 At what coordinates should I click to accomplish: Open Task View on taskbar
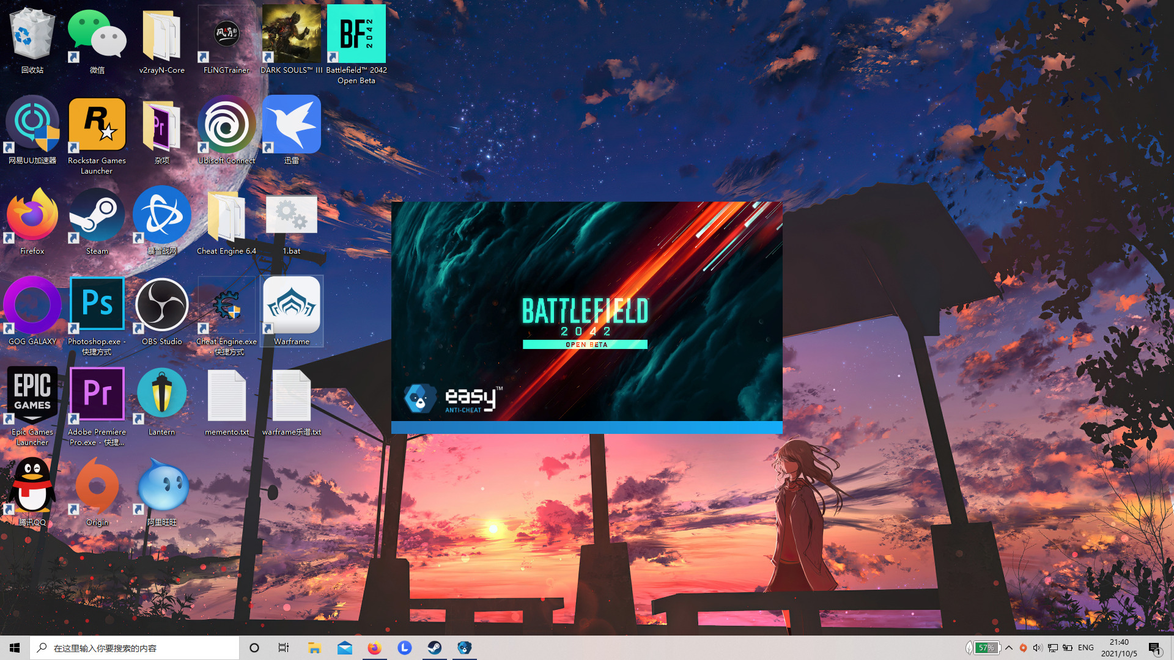click(x=284, y=648)
